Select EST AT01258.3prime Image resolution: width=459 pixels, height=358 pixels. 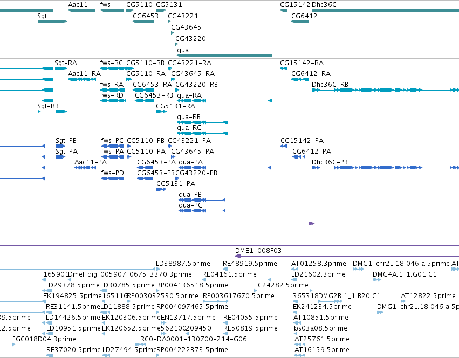point(295,269)
